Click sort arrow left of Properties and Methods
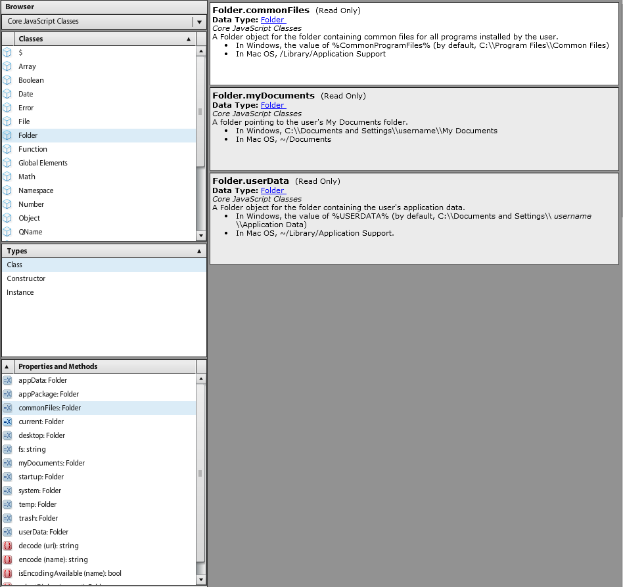The image size is (623, 587). click(7, 366)
